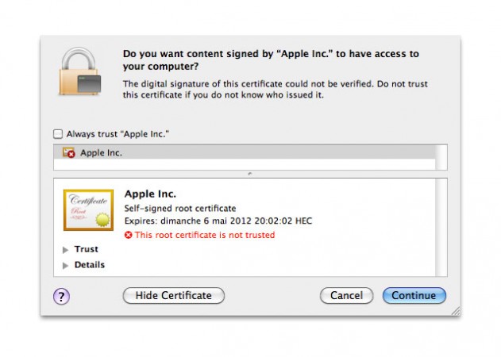
Task: Click the large certificate image
Action: (x=88, y=209)
